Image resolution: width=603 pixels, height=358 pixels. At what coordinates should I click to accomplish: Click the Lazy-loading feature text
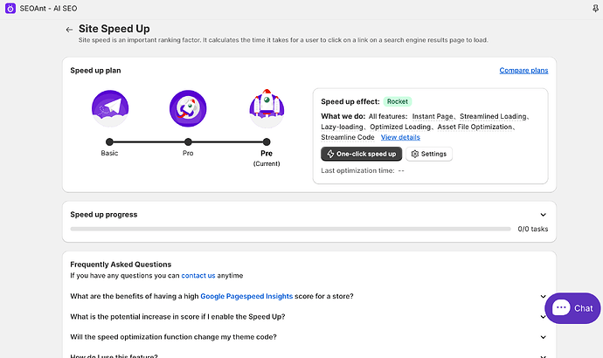click(342, 127)
